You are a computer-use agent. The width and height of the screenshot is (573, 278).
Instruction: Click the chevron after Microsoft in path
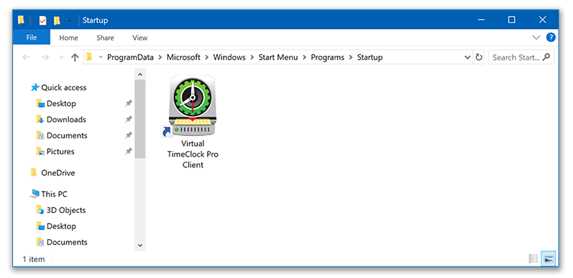pos(207,58)
